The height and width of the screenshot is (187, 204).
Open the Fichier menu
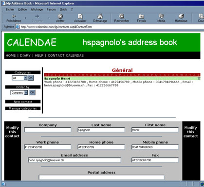coord(10,10)
